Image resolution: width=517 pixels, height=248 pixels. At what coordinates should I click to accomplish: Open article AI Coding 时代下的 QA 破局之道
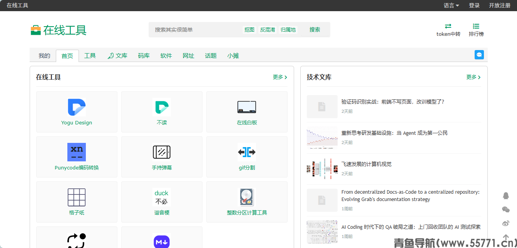(x=411, y=227)
